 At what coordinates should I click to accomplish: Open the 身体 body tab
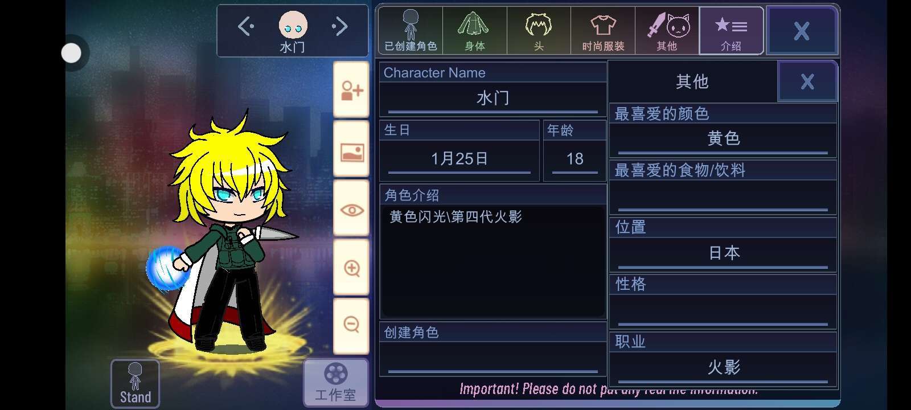(474, 31)
